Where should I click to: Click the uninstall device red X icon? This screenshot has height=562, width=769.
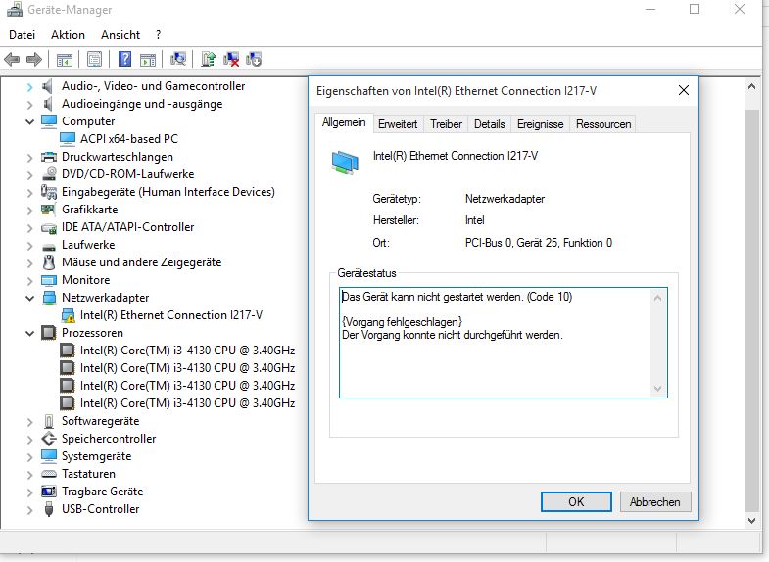(x=232, y=59)
